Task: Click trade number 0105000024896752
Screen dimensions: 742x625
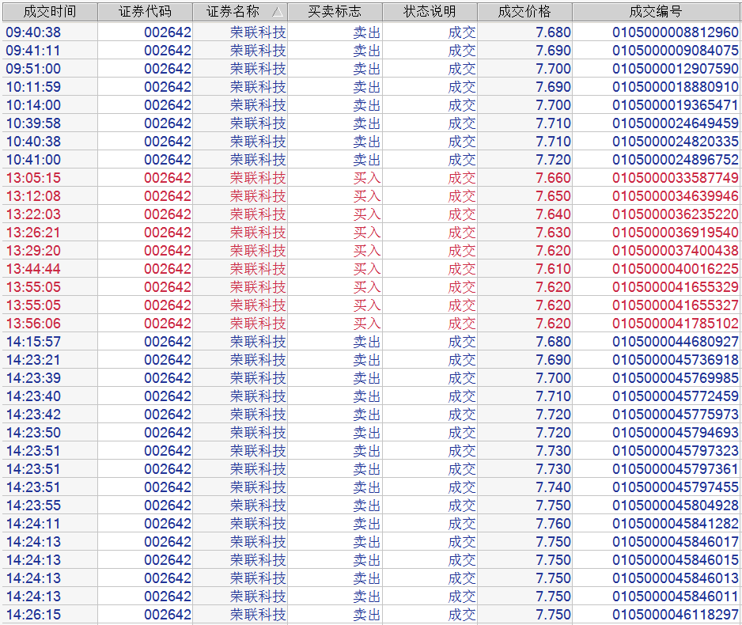Action: click(676, 160)
